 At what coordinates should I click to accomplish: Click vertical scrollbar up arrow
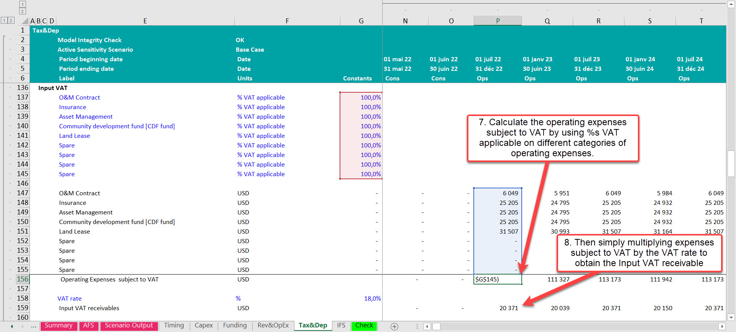point(731,5)
